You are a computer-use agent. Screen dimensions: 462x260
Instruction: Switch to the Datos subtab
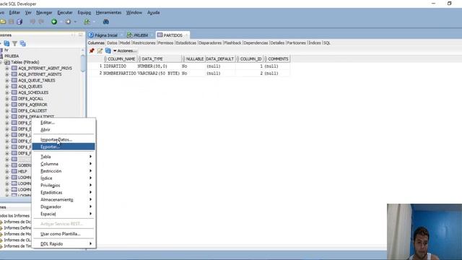coord(112,43)
